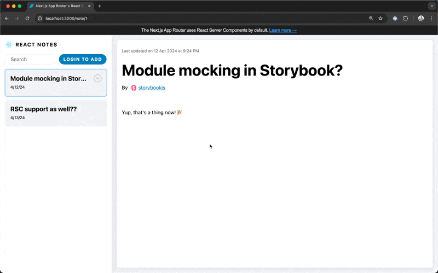438x273 pixels.
Task: Select the Next.js App Router browser tab
Action: pos(60,6)
